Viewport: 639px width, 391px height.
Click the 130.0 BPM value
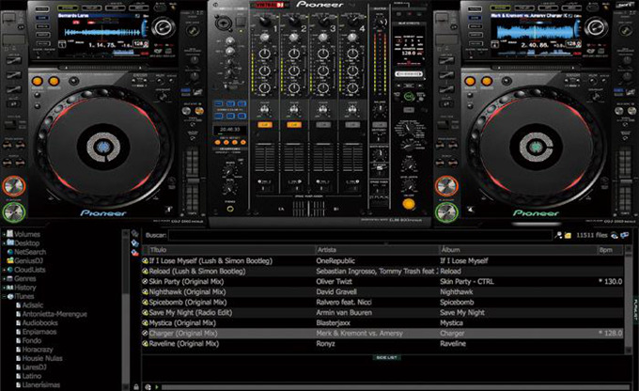(x=613, y=281)
